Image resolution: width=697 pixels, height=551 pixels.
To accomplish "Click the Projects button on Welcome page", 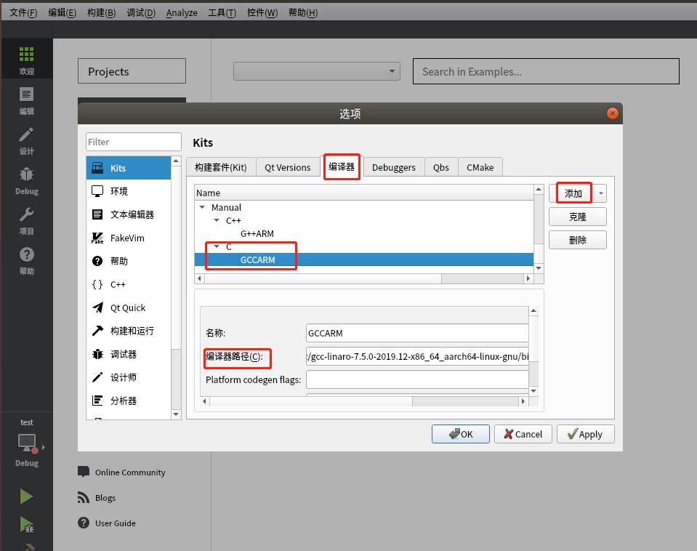I will tap(132, 71).
